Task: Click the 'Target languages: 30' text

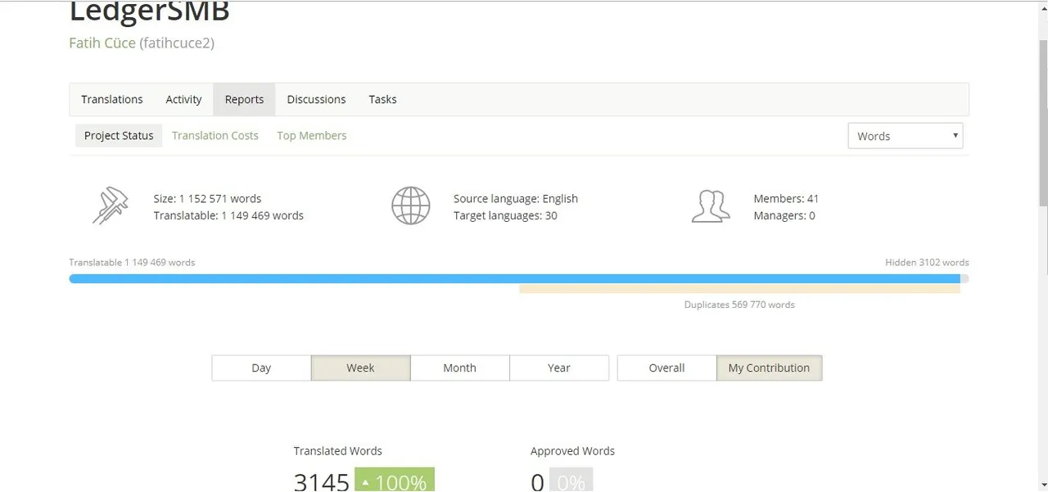Action: [x=505, y=215]
